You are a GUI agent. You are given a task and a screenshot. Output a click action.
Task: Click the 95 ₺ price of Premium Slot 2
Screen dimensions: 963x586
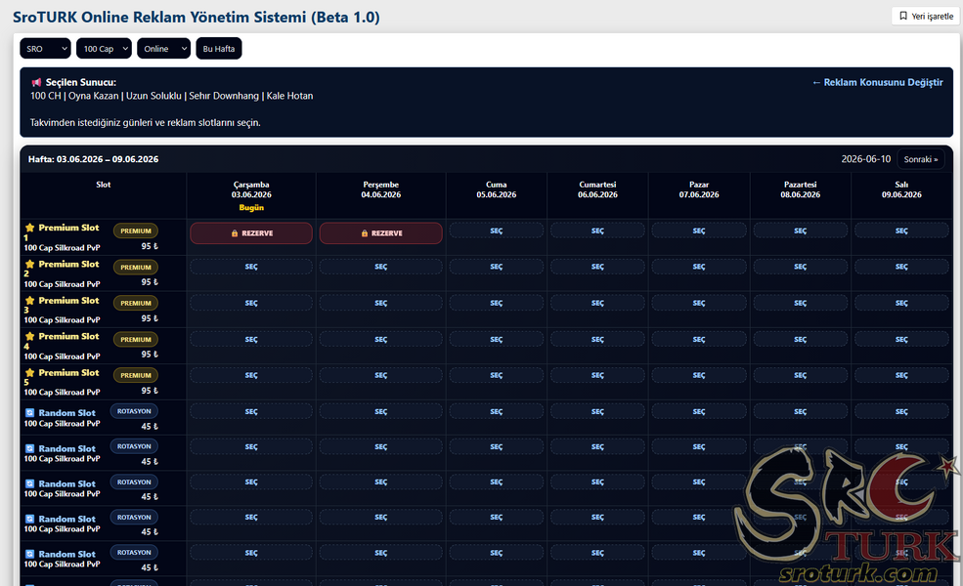[150, 282]
